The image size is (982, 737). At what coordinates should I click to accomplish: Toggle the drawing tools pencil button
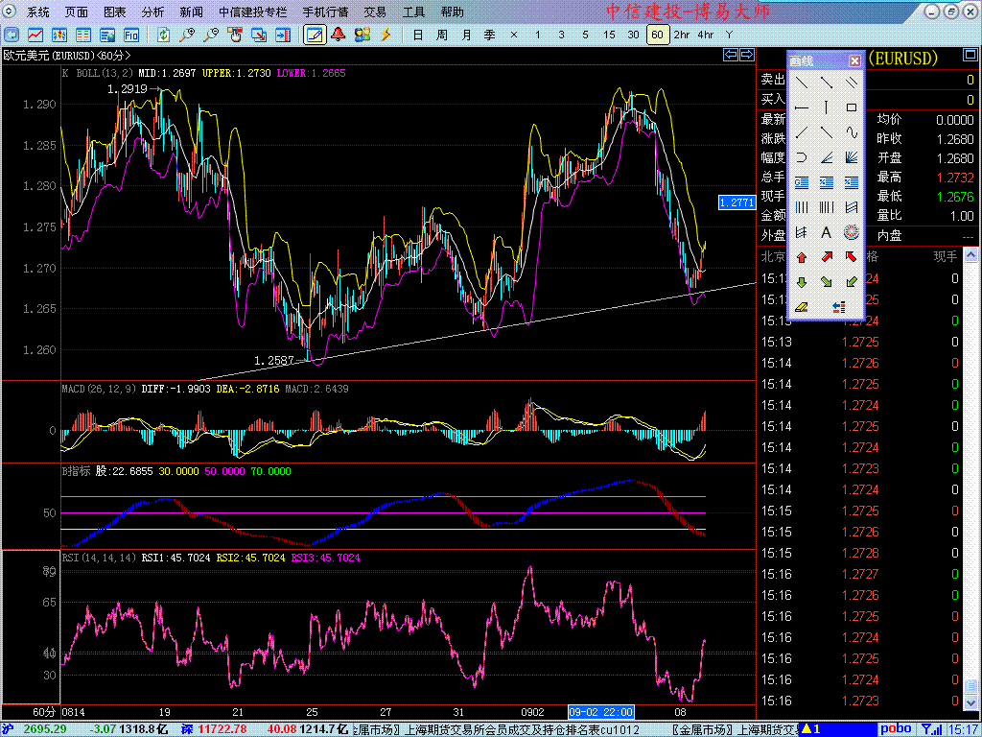coord(313,35)
